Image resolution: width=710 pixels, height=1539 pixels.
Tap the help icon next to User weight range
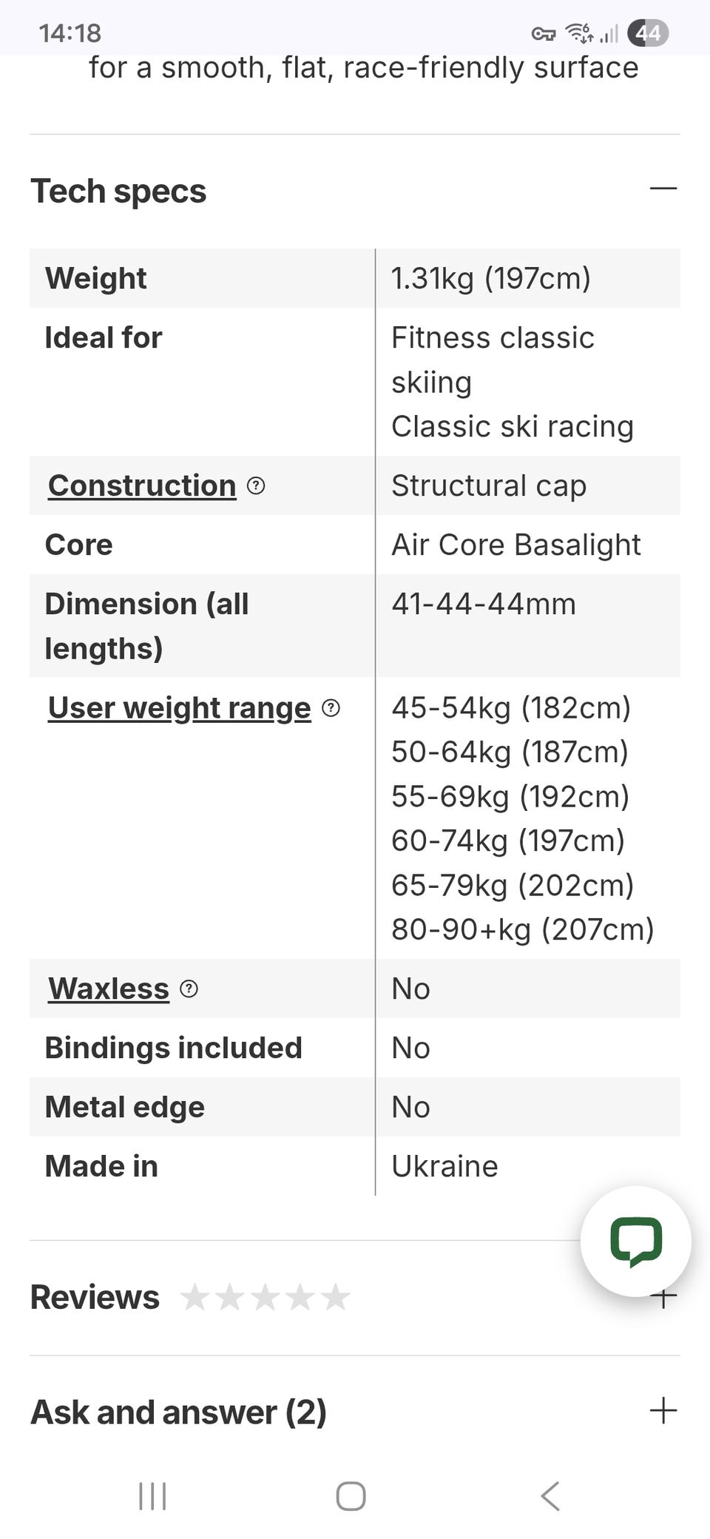pyautogui.click(x=331, y=708)
